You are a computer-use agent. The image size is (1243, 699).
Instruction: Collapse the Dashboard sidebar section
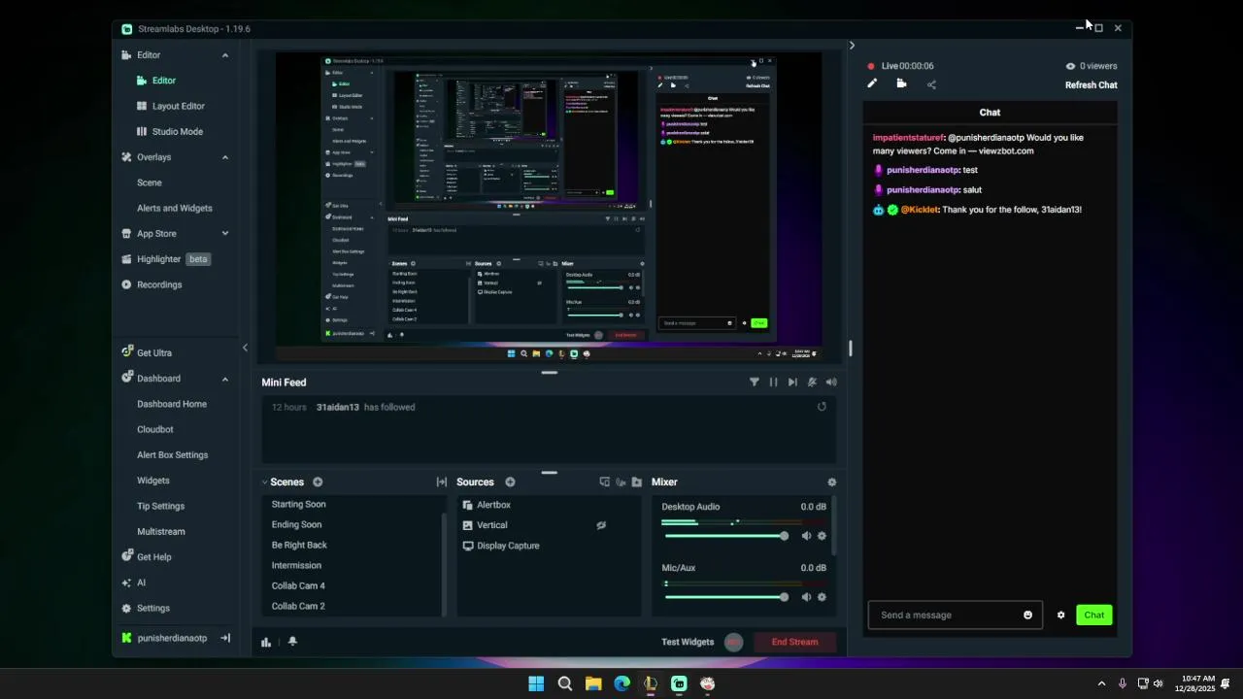[225, 379]
